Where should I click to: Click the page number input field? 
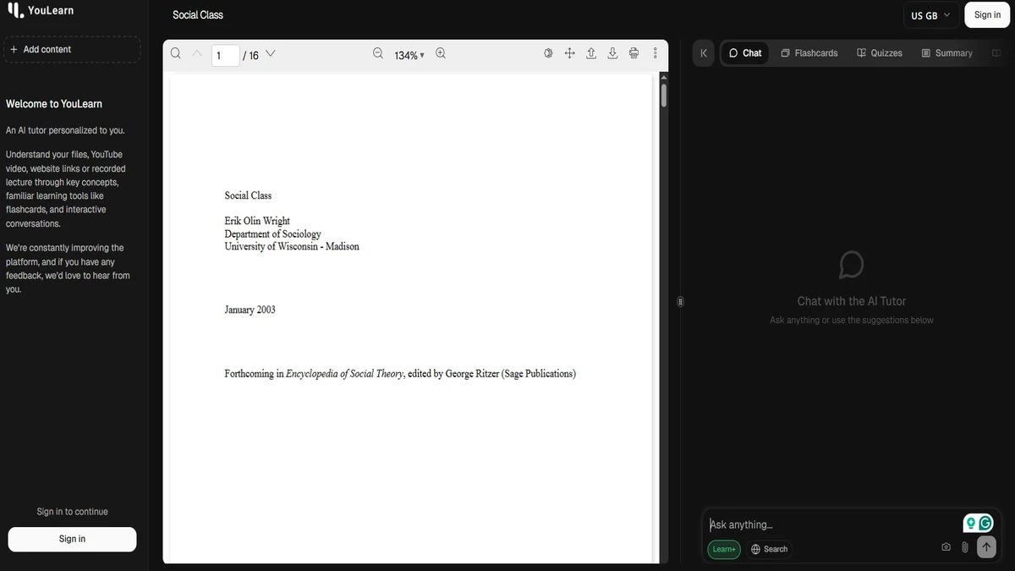click(225, 55)
